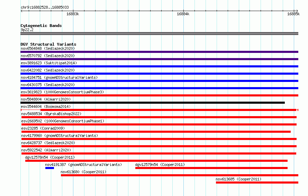Select the purple nsv6564848 variant bar
The height and width of the screenshot is (196, 308).
[x=159, y=52]
